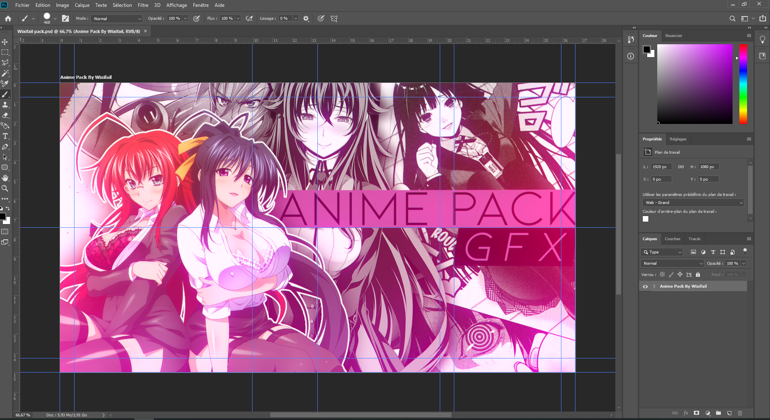The image size is (770, 420).
Task: Open the History panel icon
Action: 631,39
